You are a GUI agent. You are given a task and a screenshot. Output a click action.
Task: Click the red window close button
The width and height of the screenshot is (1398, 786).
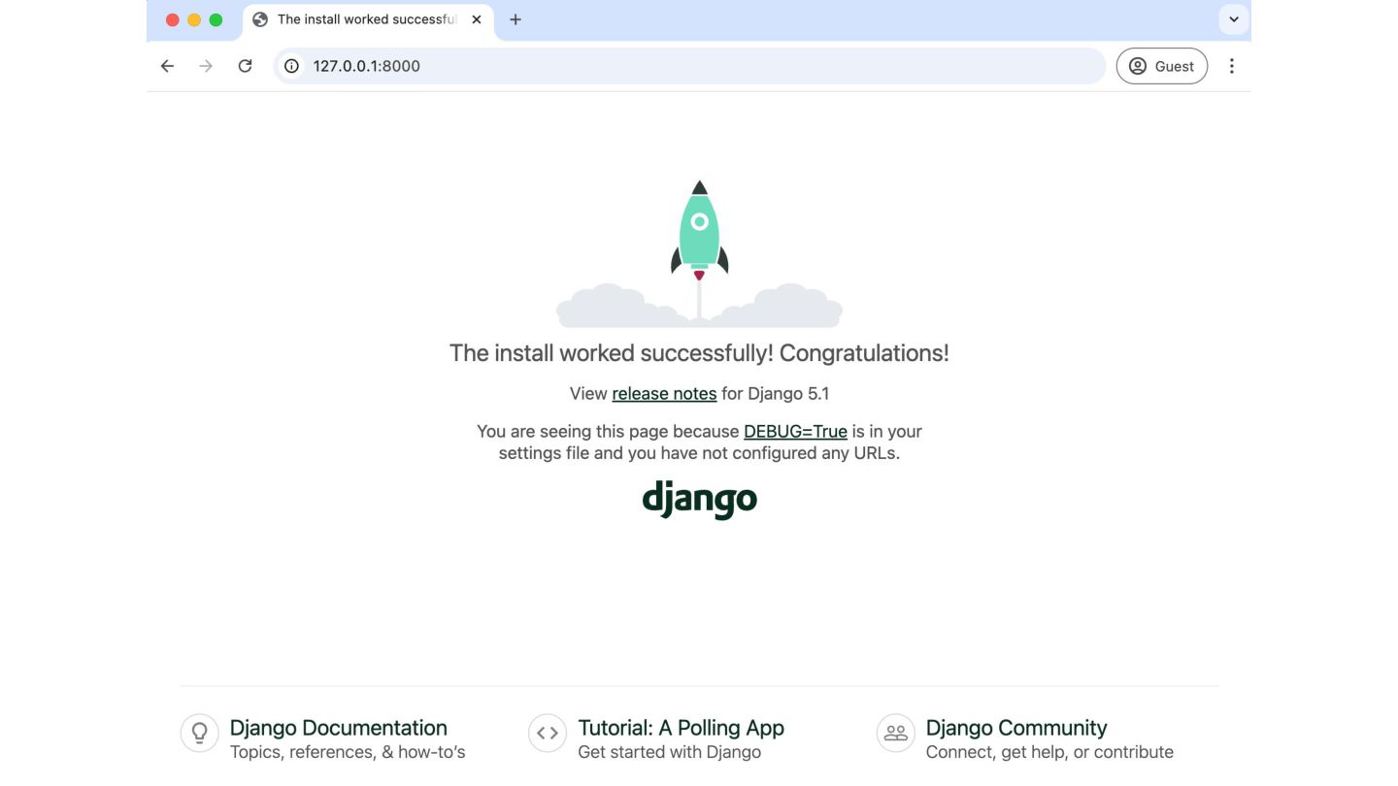click(x=173, y=19)
